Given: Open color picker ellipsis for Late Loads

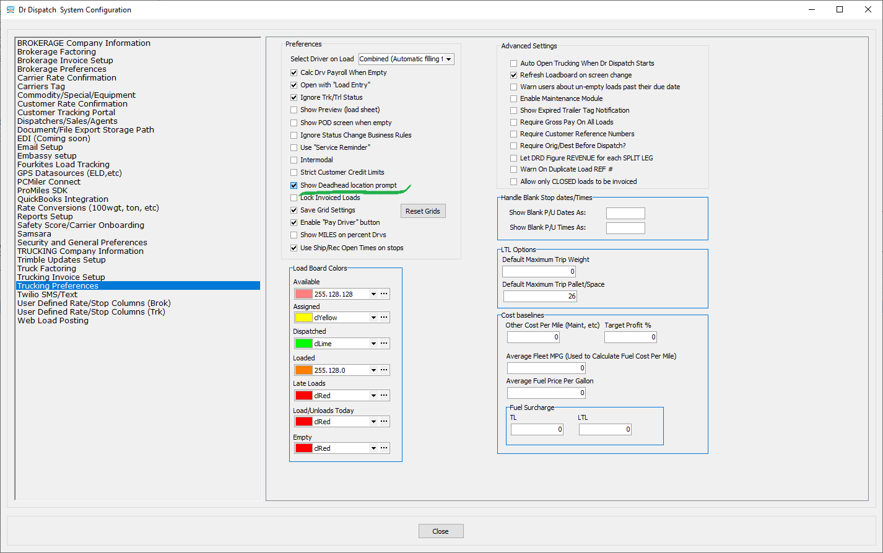Looking at the screenshot, I should tap(384, 396).
